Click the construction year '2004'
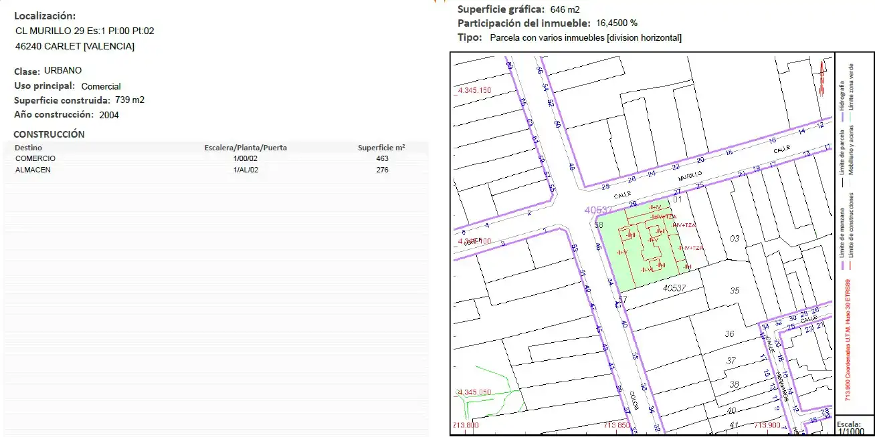875x437 pixels. click(x=109, y=115)
